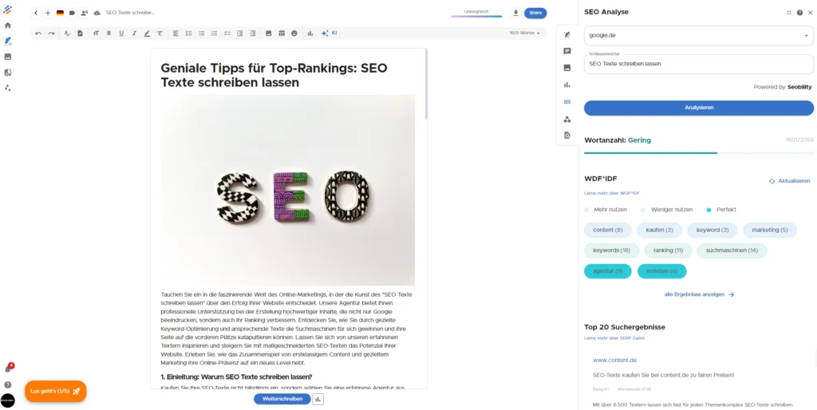Toggle underline formatting
This screenshot has height=410, width=817.
pos(121,34)
